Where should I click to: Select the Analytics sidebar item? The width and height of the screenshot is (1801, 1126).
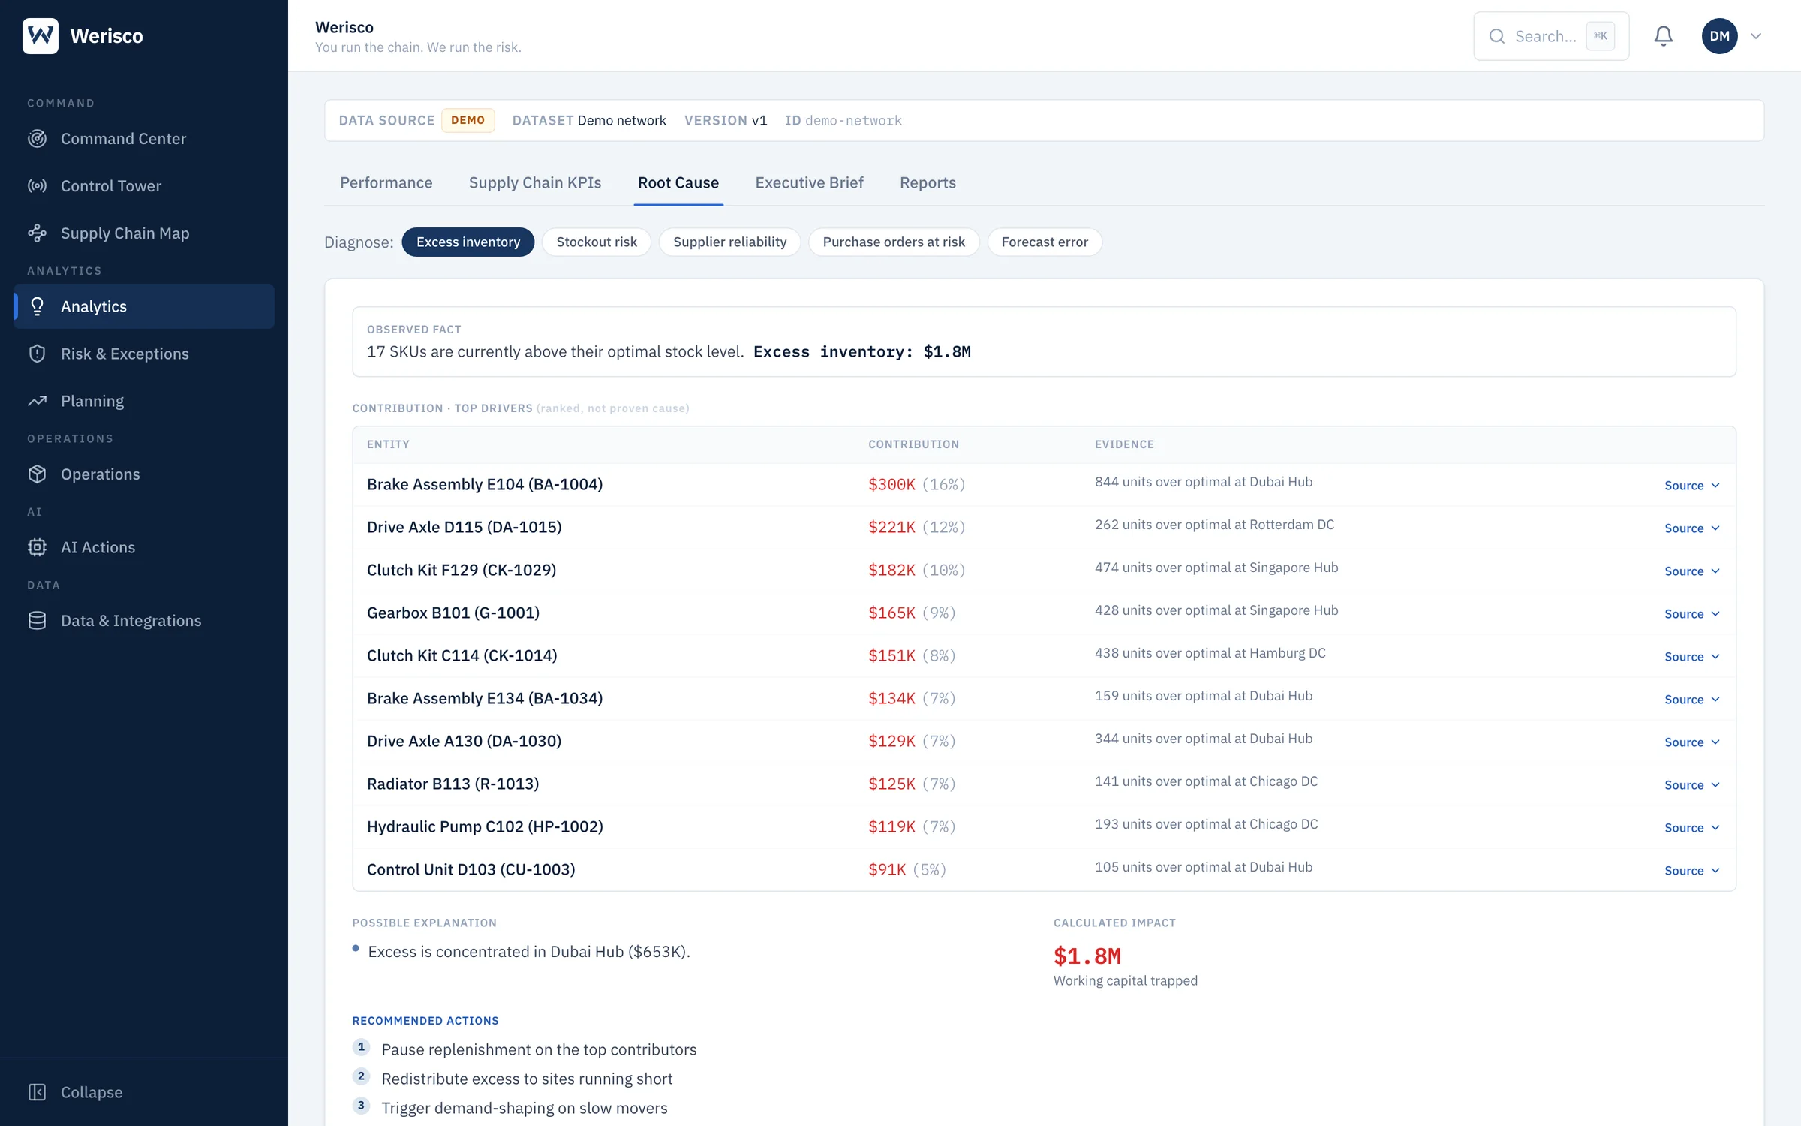[144, 306]
